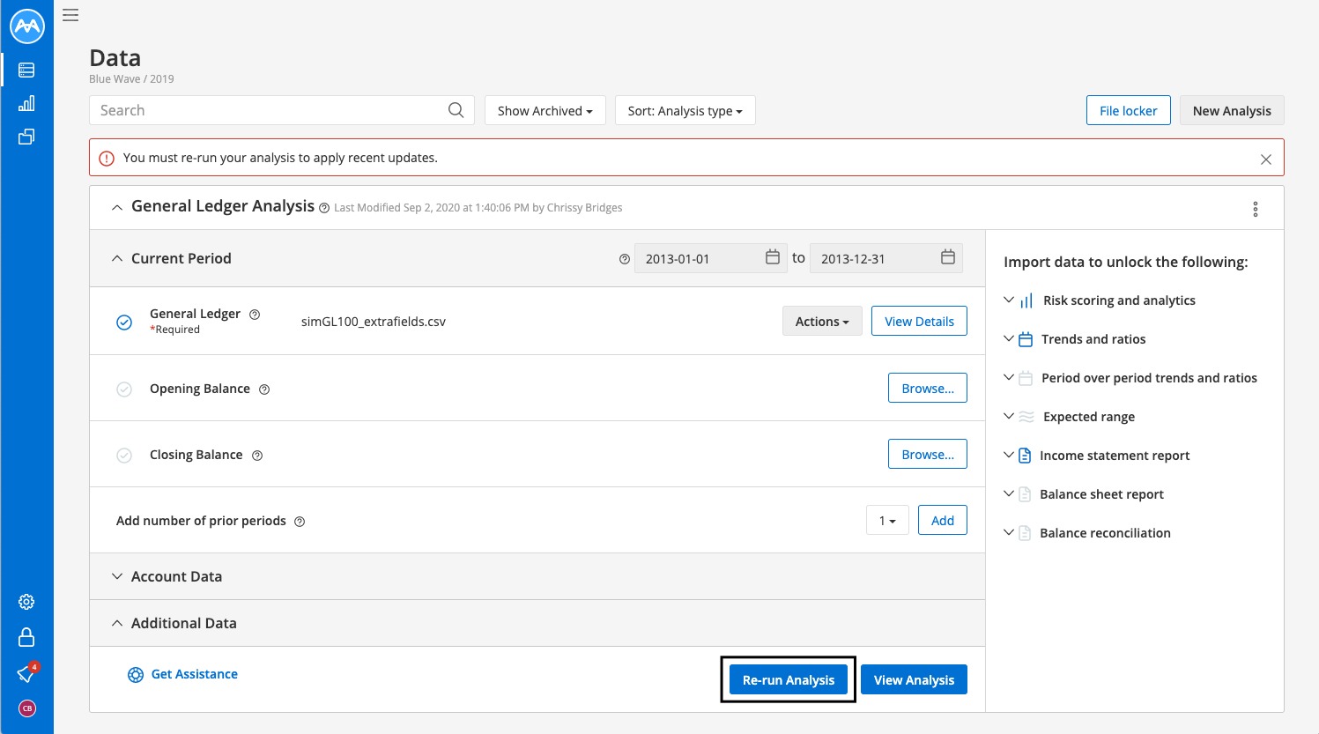Click the Opening Balance status checkmark
Screen dimensions: 1319x734
click(x=124, y=389)
